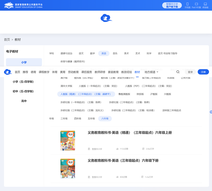Click the floating widget on the right edge
The width and height of the screenshot is (212, 191).
(211, 112)
